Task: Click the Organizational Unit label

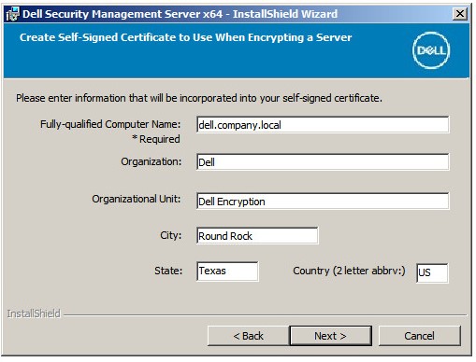Action: tap(137, 199)
